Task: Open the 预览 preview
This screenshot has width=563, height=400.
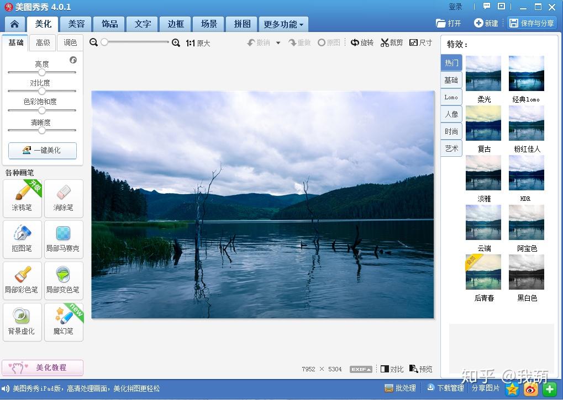Action: 421,369
